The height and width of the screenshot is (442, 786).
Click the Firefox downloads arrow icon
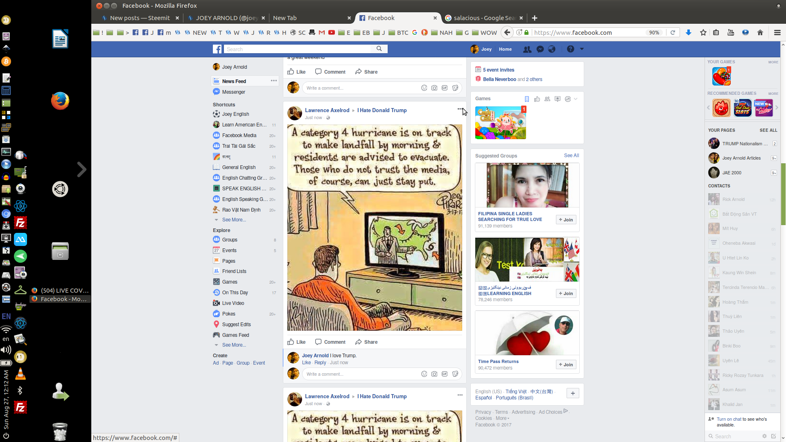pos(688,33)
